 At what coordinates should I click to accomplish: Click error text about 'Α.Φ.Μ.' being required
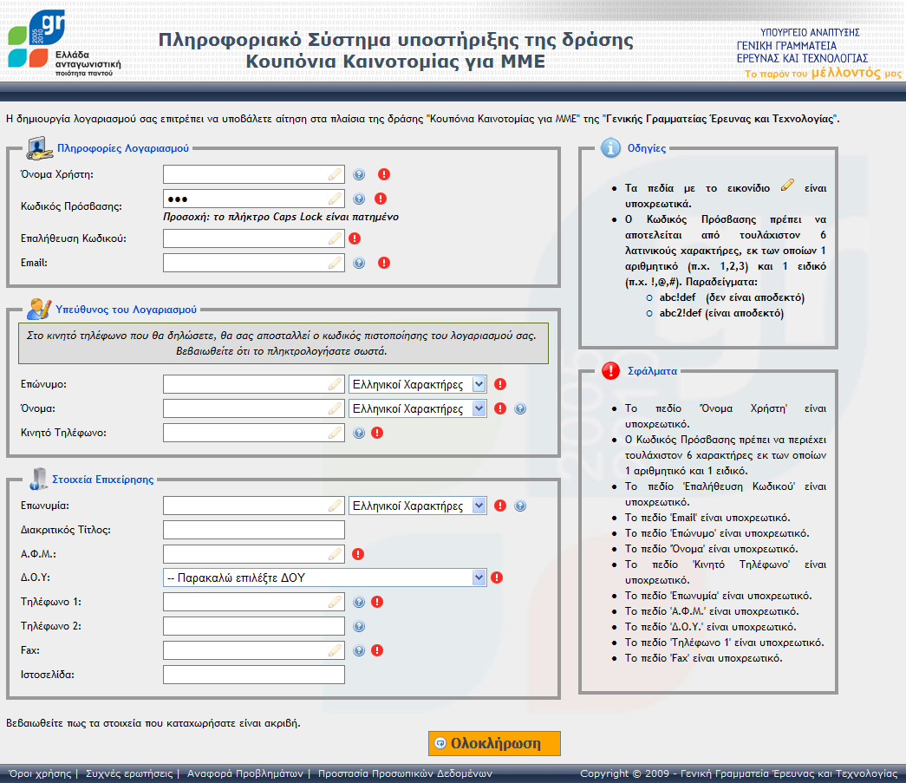pyautogui.click(x=712, y=611)
